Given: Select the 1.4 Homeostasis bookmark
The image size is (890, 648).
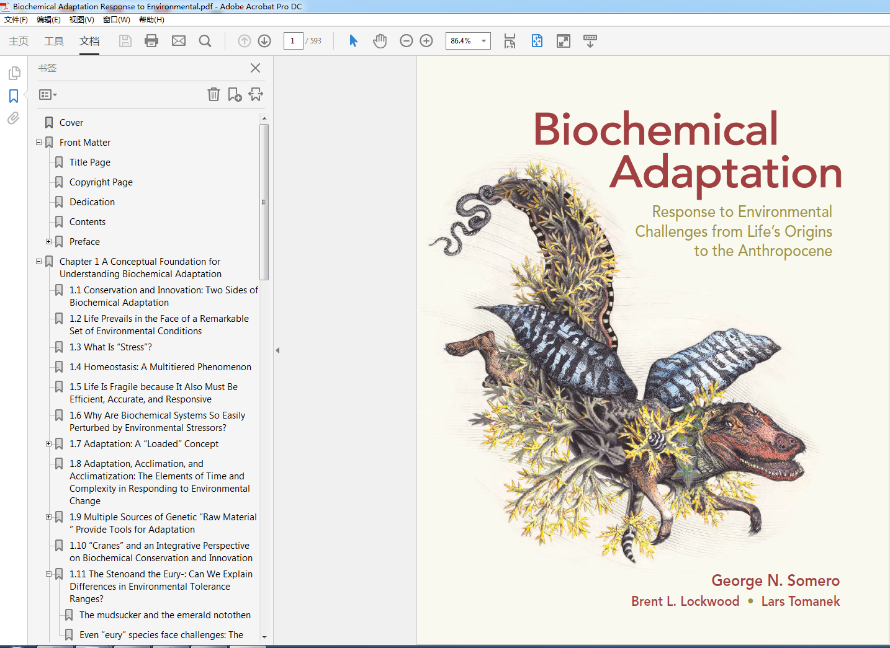Looking at the screenshot, I should click(x=160, y=367).
